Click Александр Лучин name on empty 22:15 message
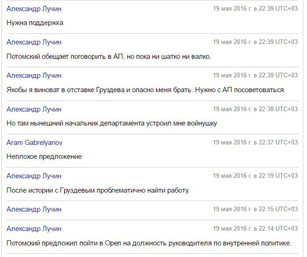 tap(34, 209)
